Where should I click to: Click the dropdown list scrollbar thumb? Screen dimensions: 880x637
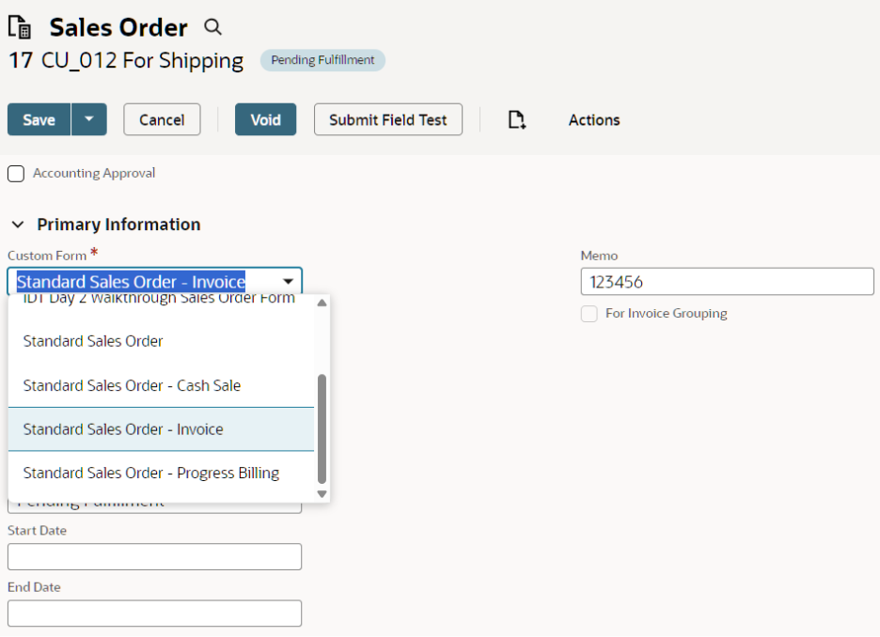click(x=322, y=429)
